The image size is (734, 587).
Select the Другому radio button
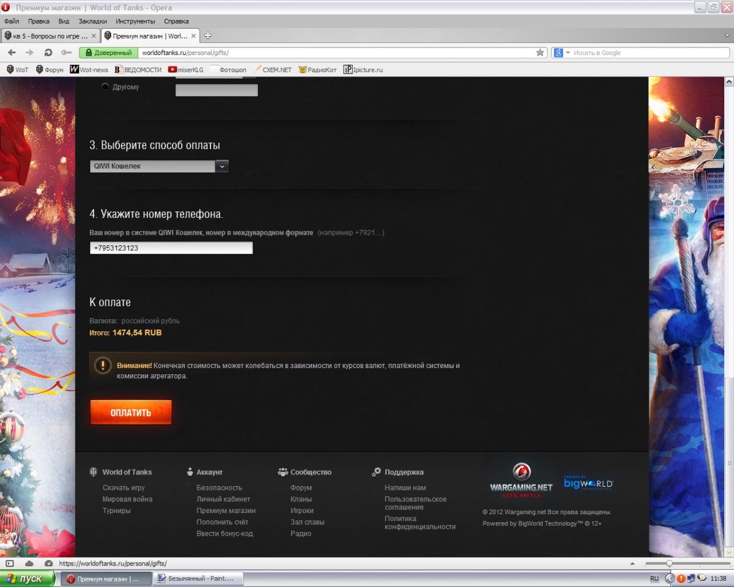point(105,87)
